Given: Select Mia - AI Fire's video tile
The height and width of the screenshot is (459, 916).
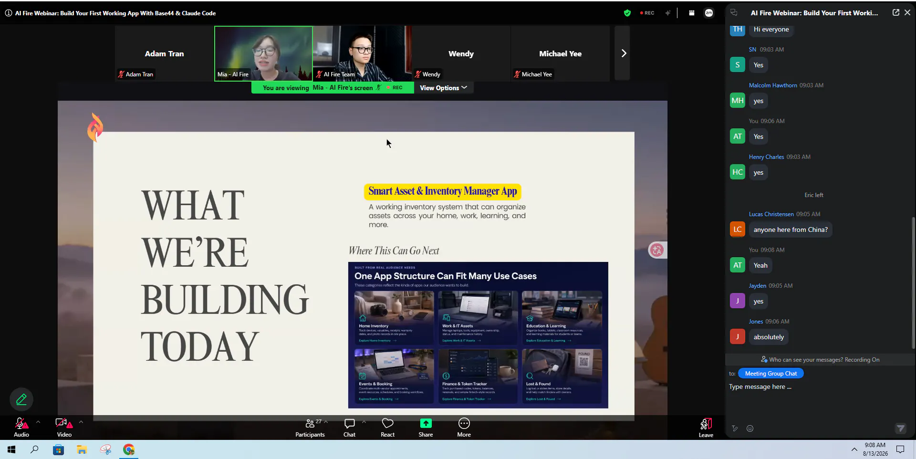Looking at the screenshot, I should pyautogui.click(x=263, y=53).
